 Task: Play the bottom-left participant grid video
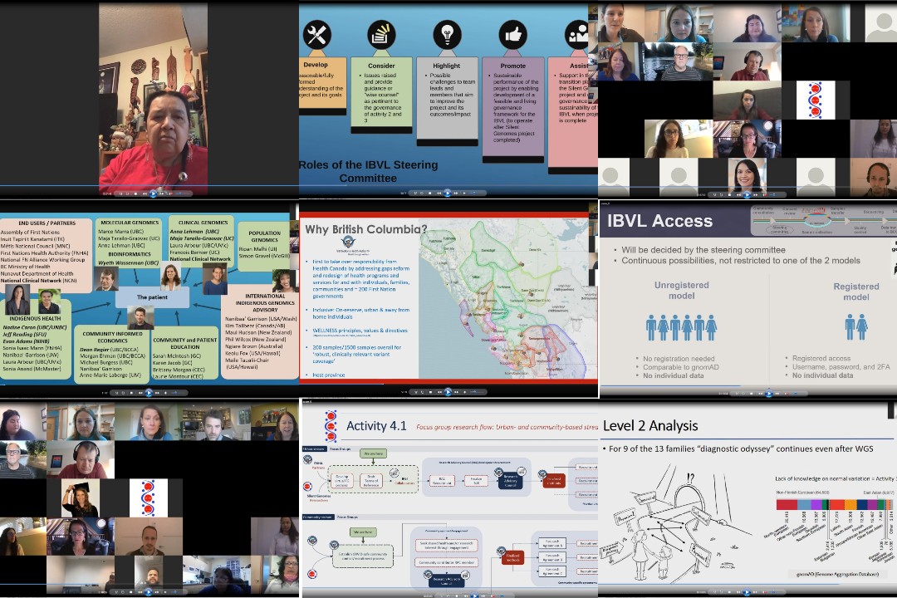point(148,591)
